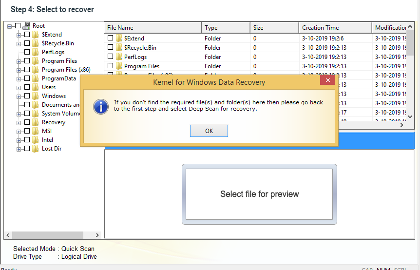Image resolution: width=420 pixels, height=270 pixels.
Task: Expand the Program Files (x86) tree node
Action: (19, 71)
